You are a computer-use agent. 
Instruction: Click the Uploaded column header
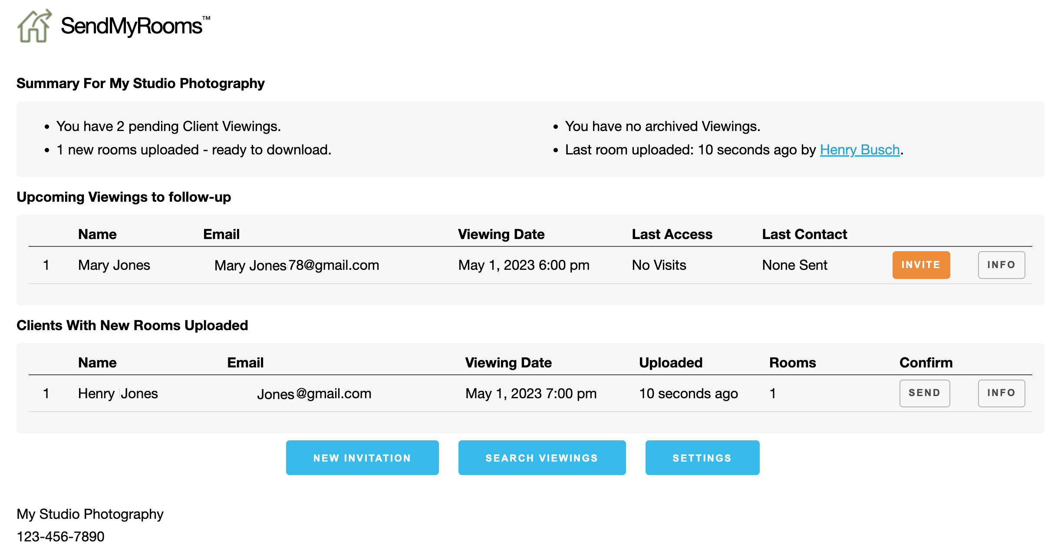(x=670, y=363)
